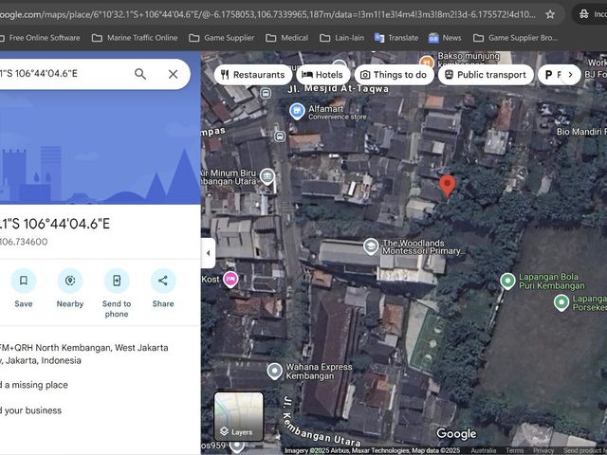
Task: Open the Game Supplier bookmark folder
Action: [x=222, y=38]
